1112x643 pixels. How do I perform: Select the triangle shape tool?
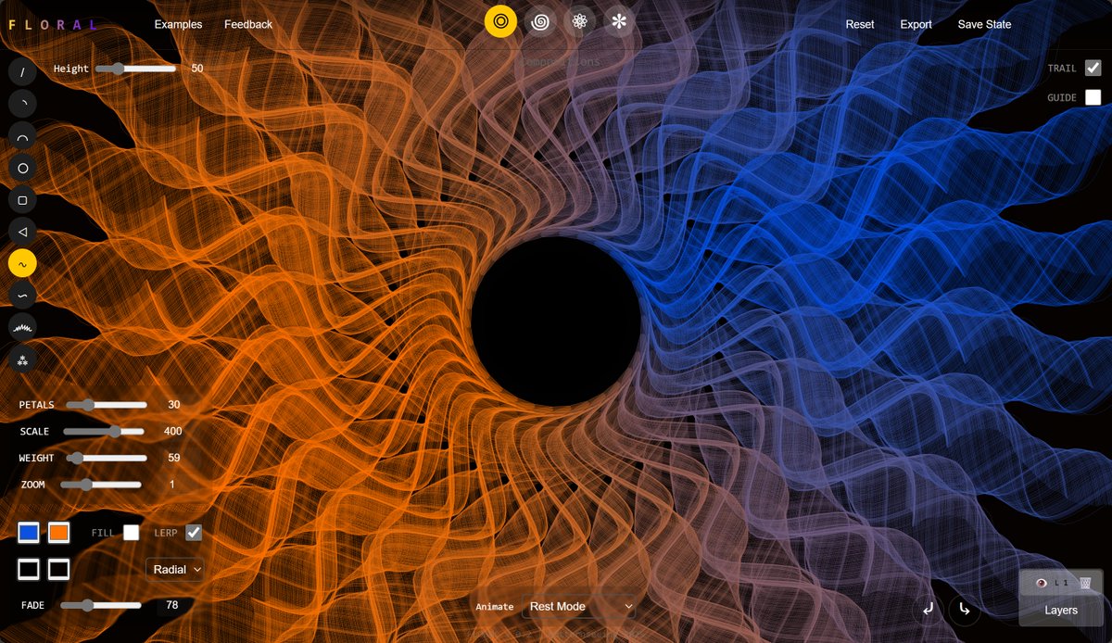pyautogui.click(x=23, y=232)
